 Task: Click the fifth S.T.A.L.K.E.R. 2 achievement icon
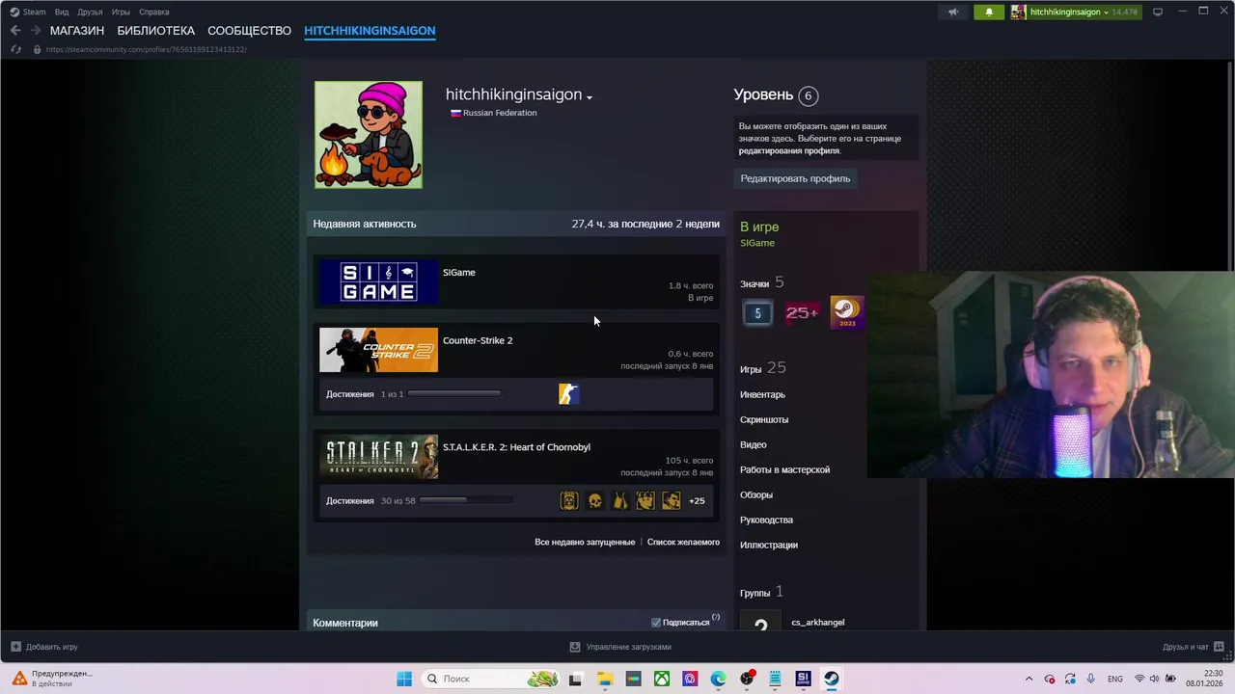click(672, 500)
